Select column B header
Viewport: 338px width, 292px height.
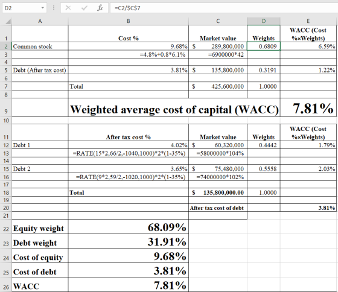[128, 21]
